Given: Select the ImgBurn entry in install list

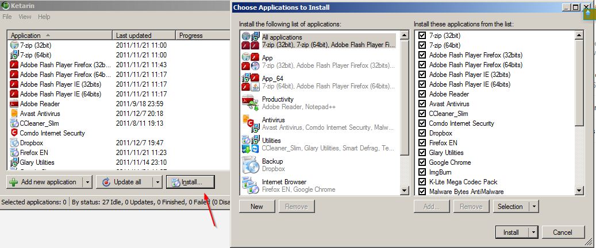Looking at the screenshot, I should point(440,172).
